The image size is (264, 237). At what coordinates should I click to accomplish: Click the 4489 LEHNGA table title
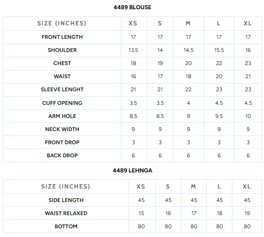coord(132,170)
